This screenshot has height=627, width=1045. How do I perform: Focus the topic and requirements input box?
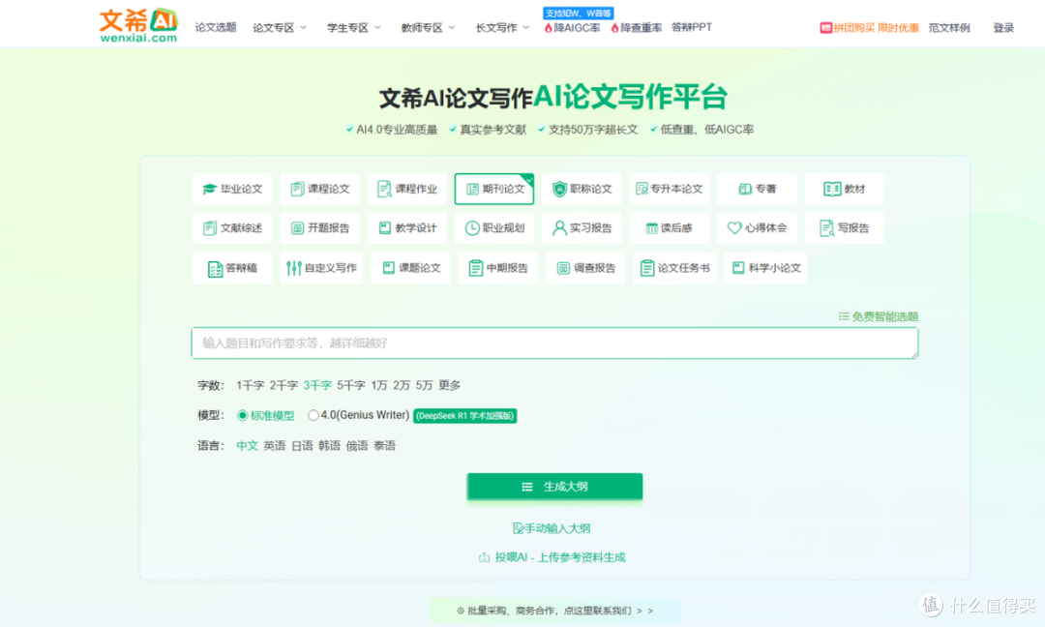coord(554,343)
